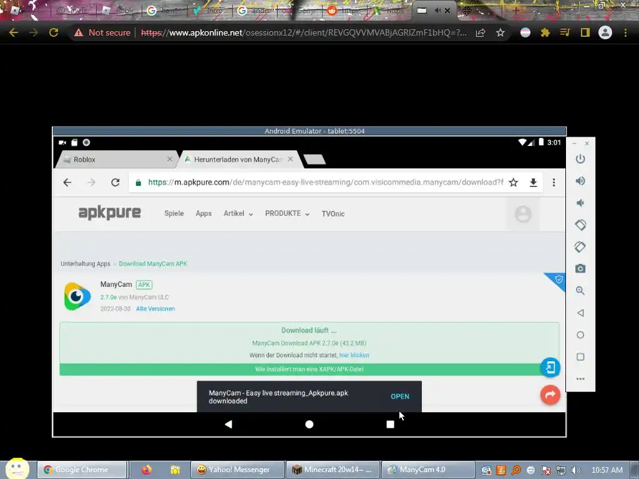Go back in desktop Chrome

click(x=14, y=32)
